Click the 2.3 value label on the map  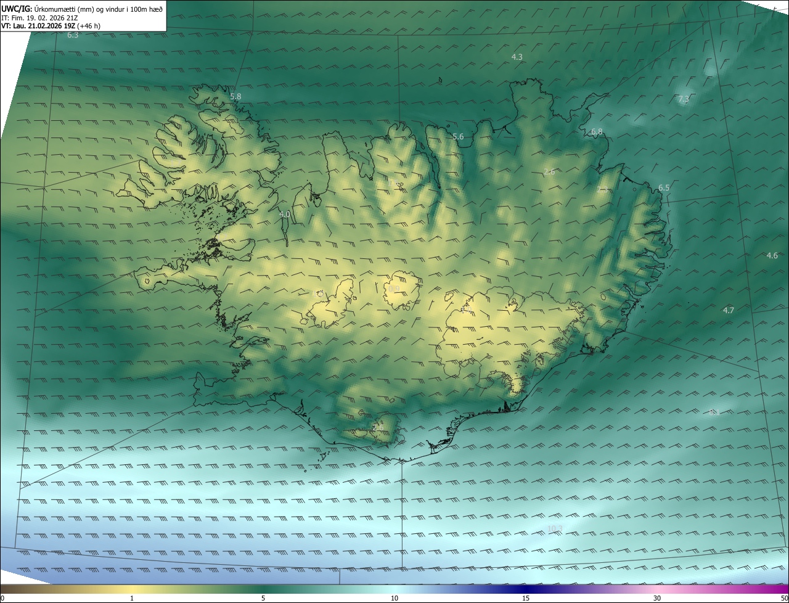[602, 189]
